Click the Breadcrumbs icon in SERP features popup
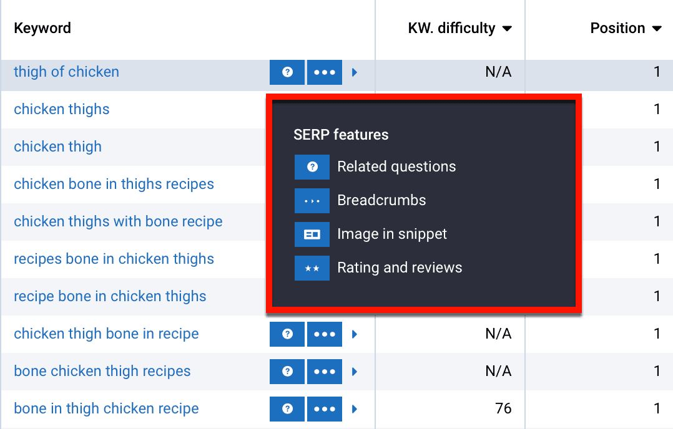The height and width of the screenshot is (429, 673). (312, 200)
